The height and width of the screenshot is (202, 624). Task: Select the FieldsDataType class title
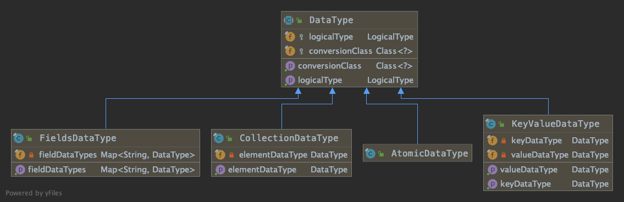78,138
